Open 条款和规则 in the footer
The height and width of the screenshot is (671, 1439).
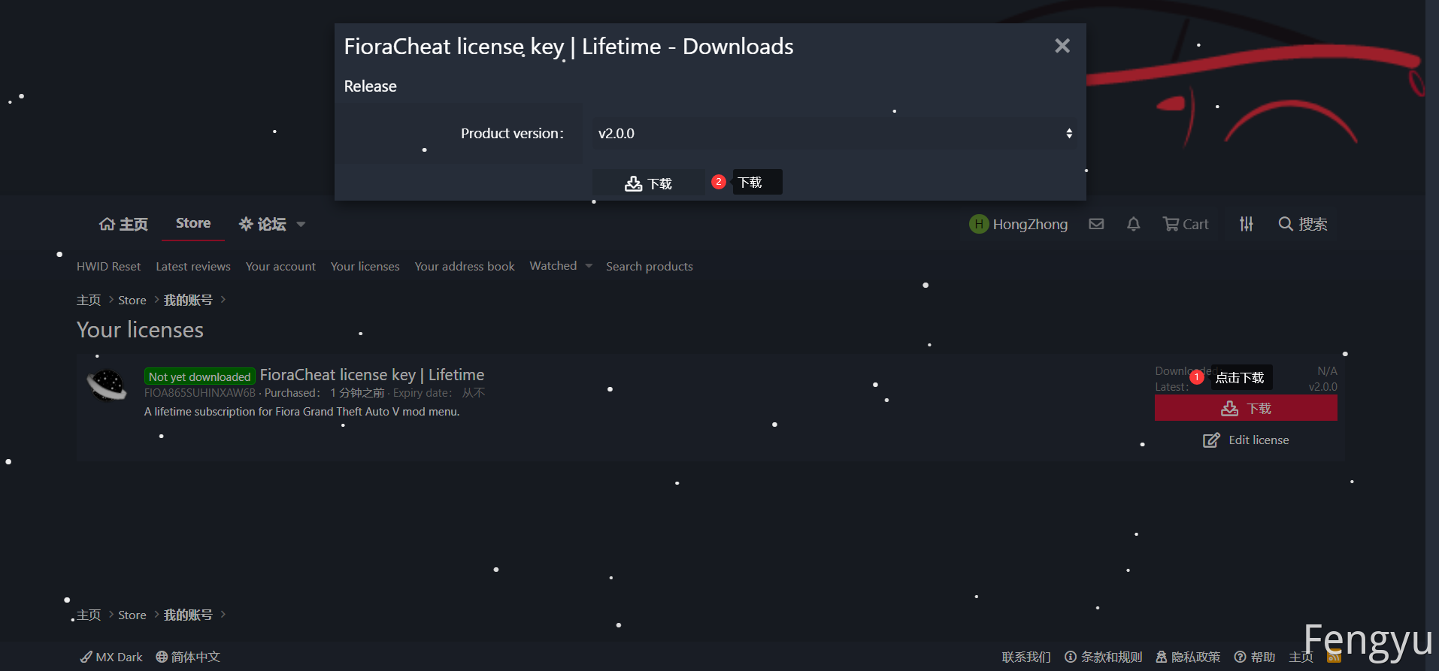pyautogui.click(x=1104, y=657)
